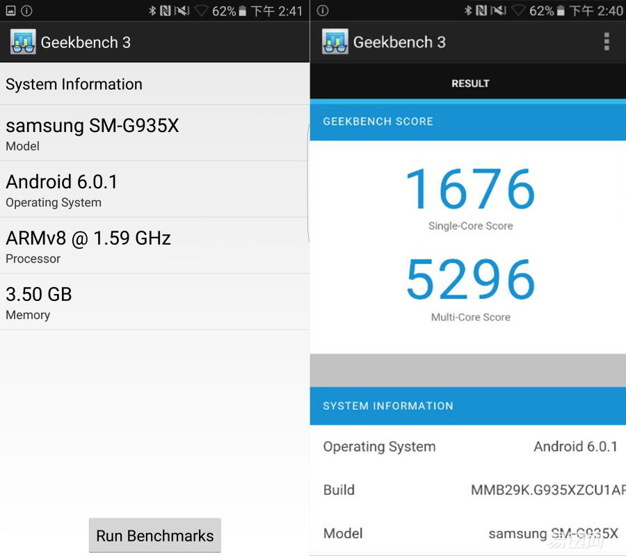Viewport: 626px width, 556px height.
Task: Tap the NFC icon in left status bar
Action: [x=166, y=10]
